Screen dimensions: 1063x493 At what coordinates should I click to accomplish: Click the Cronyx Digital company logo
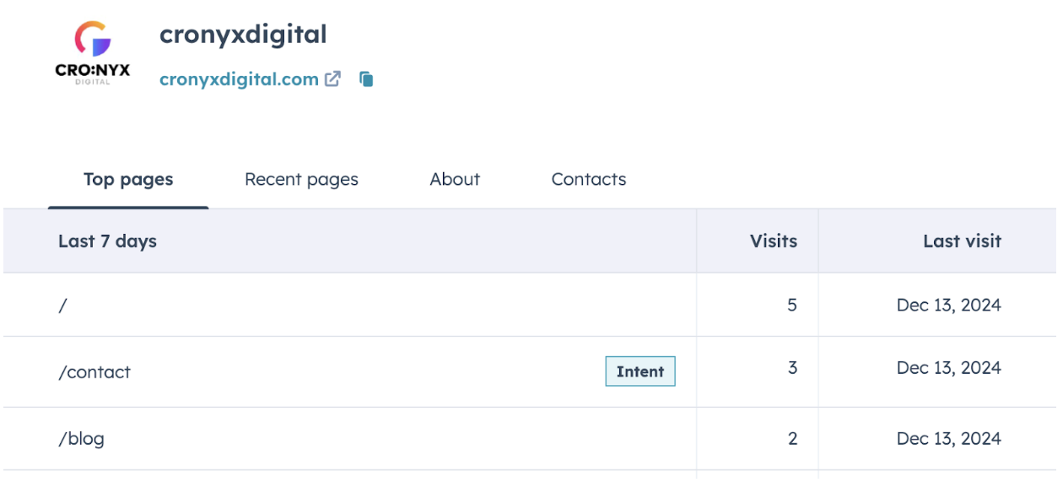(x=93, y=52)
